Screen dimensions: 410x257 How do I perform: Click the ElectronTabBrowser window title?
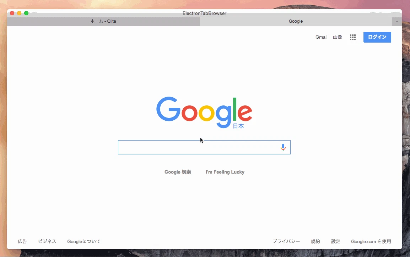click(x=204, y=13)
